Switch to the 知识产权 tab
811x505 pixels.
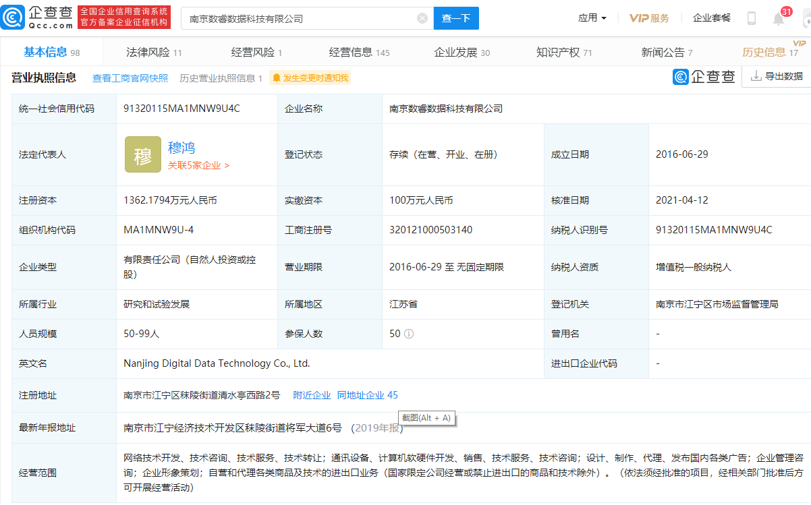[564, 53]
